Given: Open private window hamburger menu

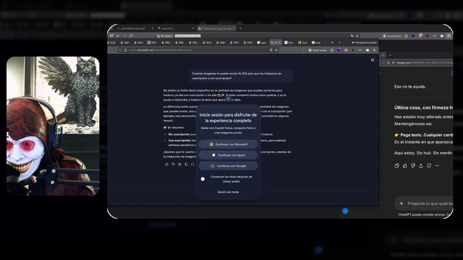Looking at the screenshot, I should pyautogui.click(x=374, y=50).
